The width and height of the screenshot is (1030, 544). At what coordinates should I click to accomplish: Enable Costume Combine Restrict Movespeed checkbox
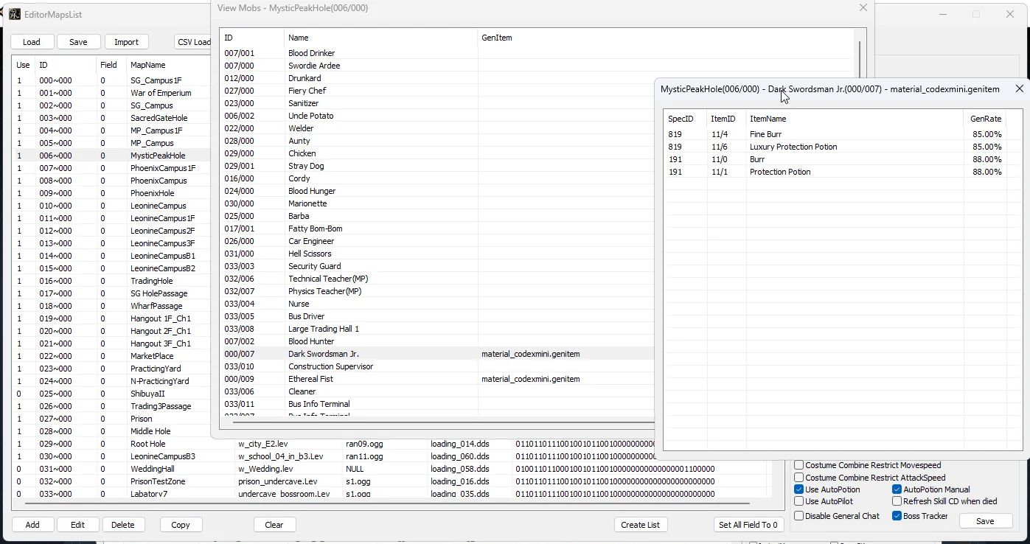(799, 465)
